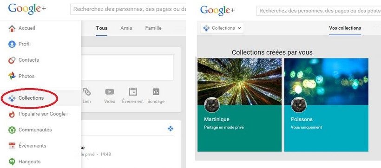Select the Vos collections tab
Viewport: 381px width, 168px height.
coord(345,28)
